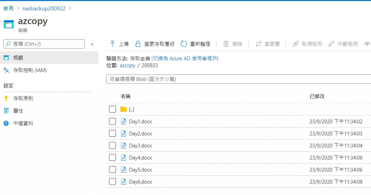Click the Change tier (變更層) arrows icon
Viewport: 371px width, 195px height.
(258, 44)
